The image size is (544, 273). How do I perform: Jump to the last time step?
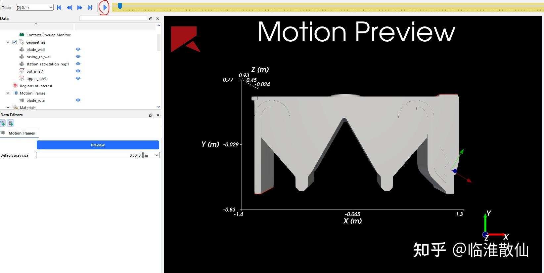(90, 7)
